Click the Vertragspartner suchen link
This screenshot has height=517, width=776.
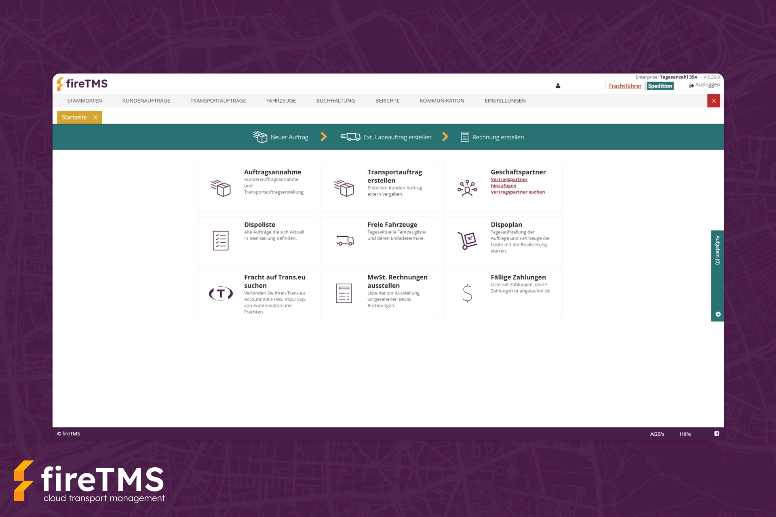(517, 192)
